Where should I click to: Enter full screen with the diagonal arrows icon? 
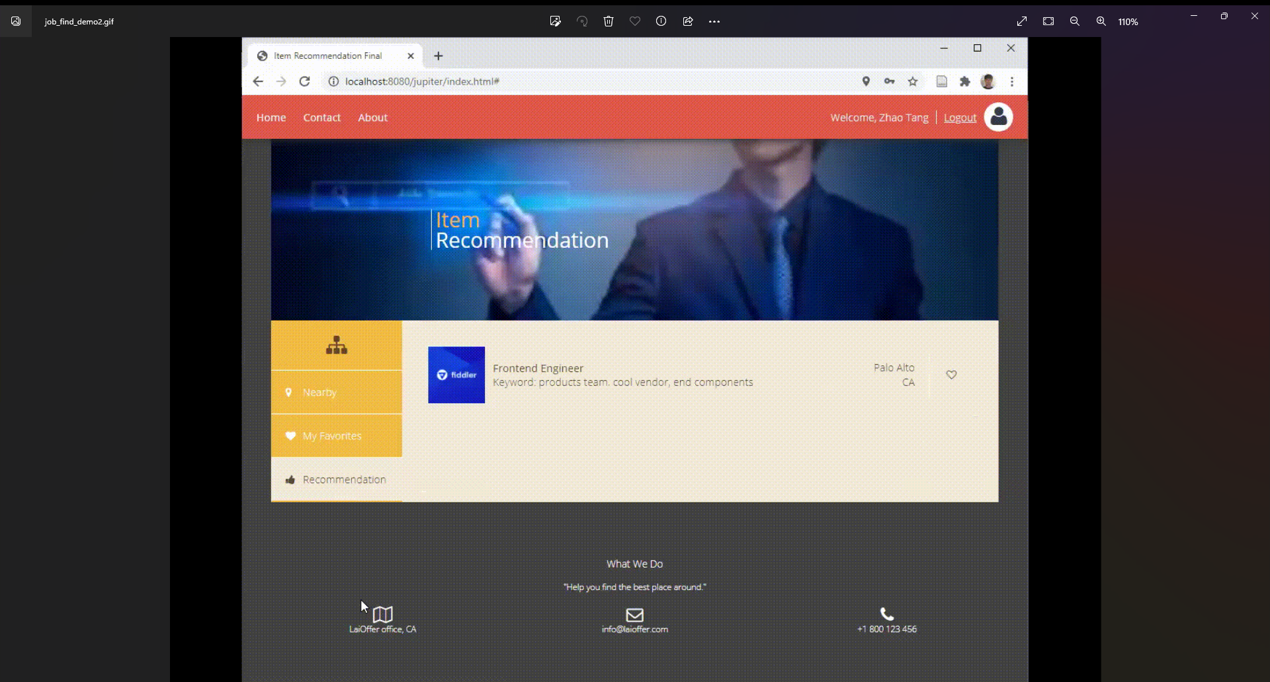(x=1022, y=21)
